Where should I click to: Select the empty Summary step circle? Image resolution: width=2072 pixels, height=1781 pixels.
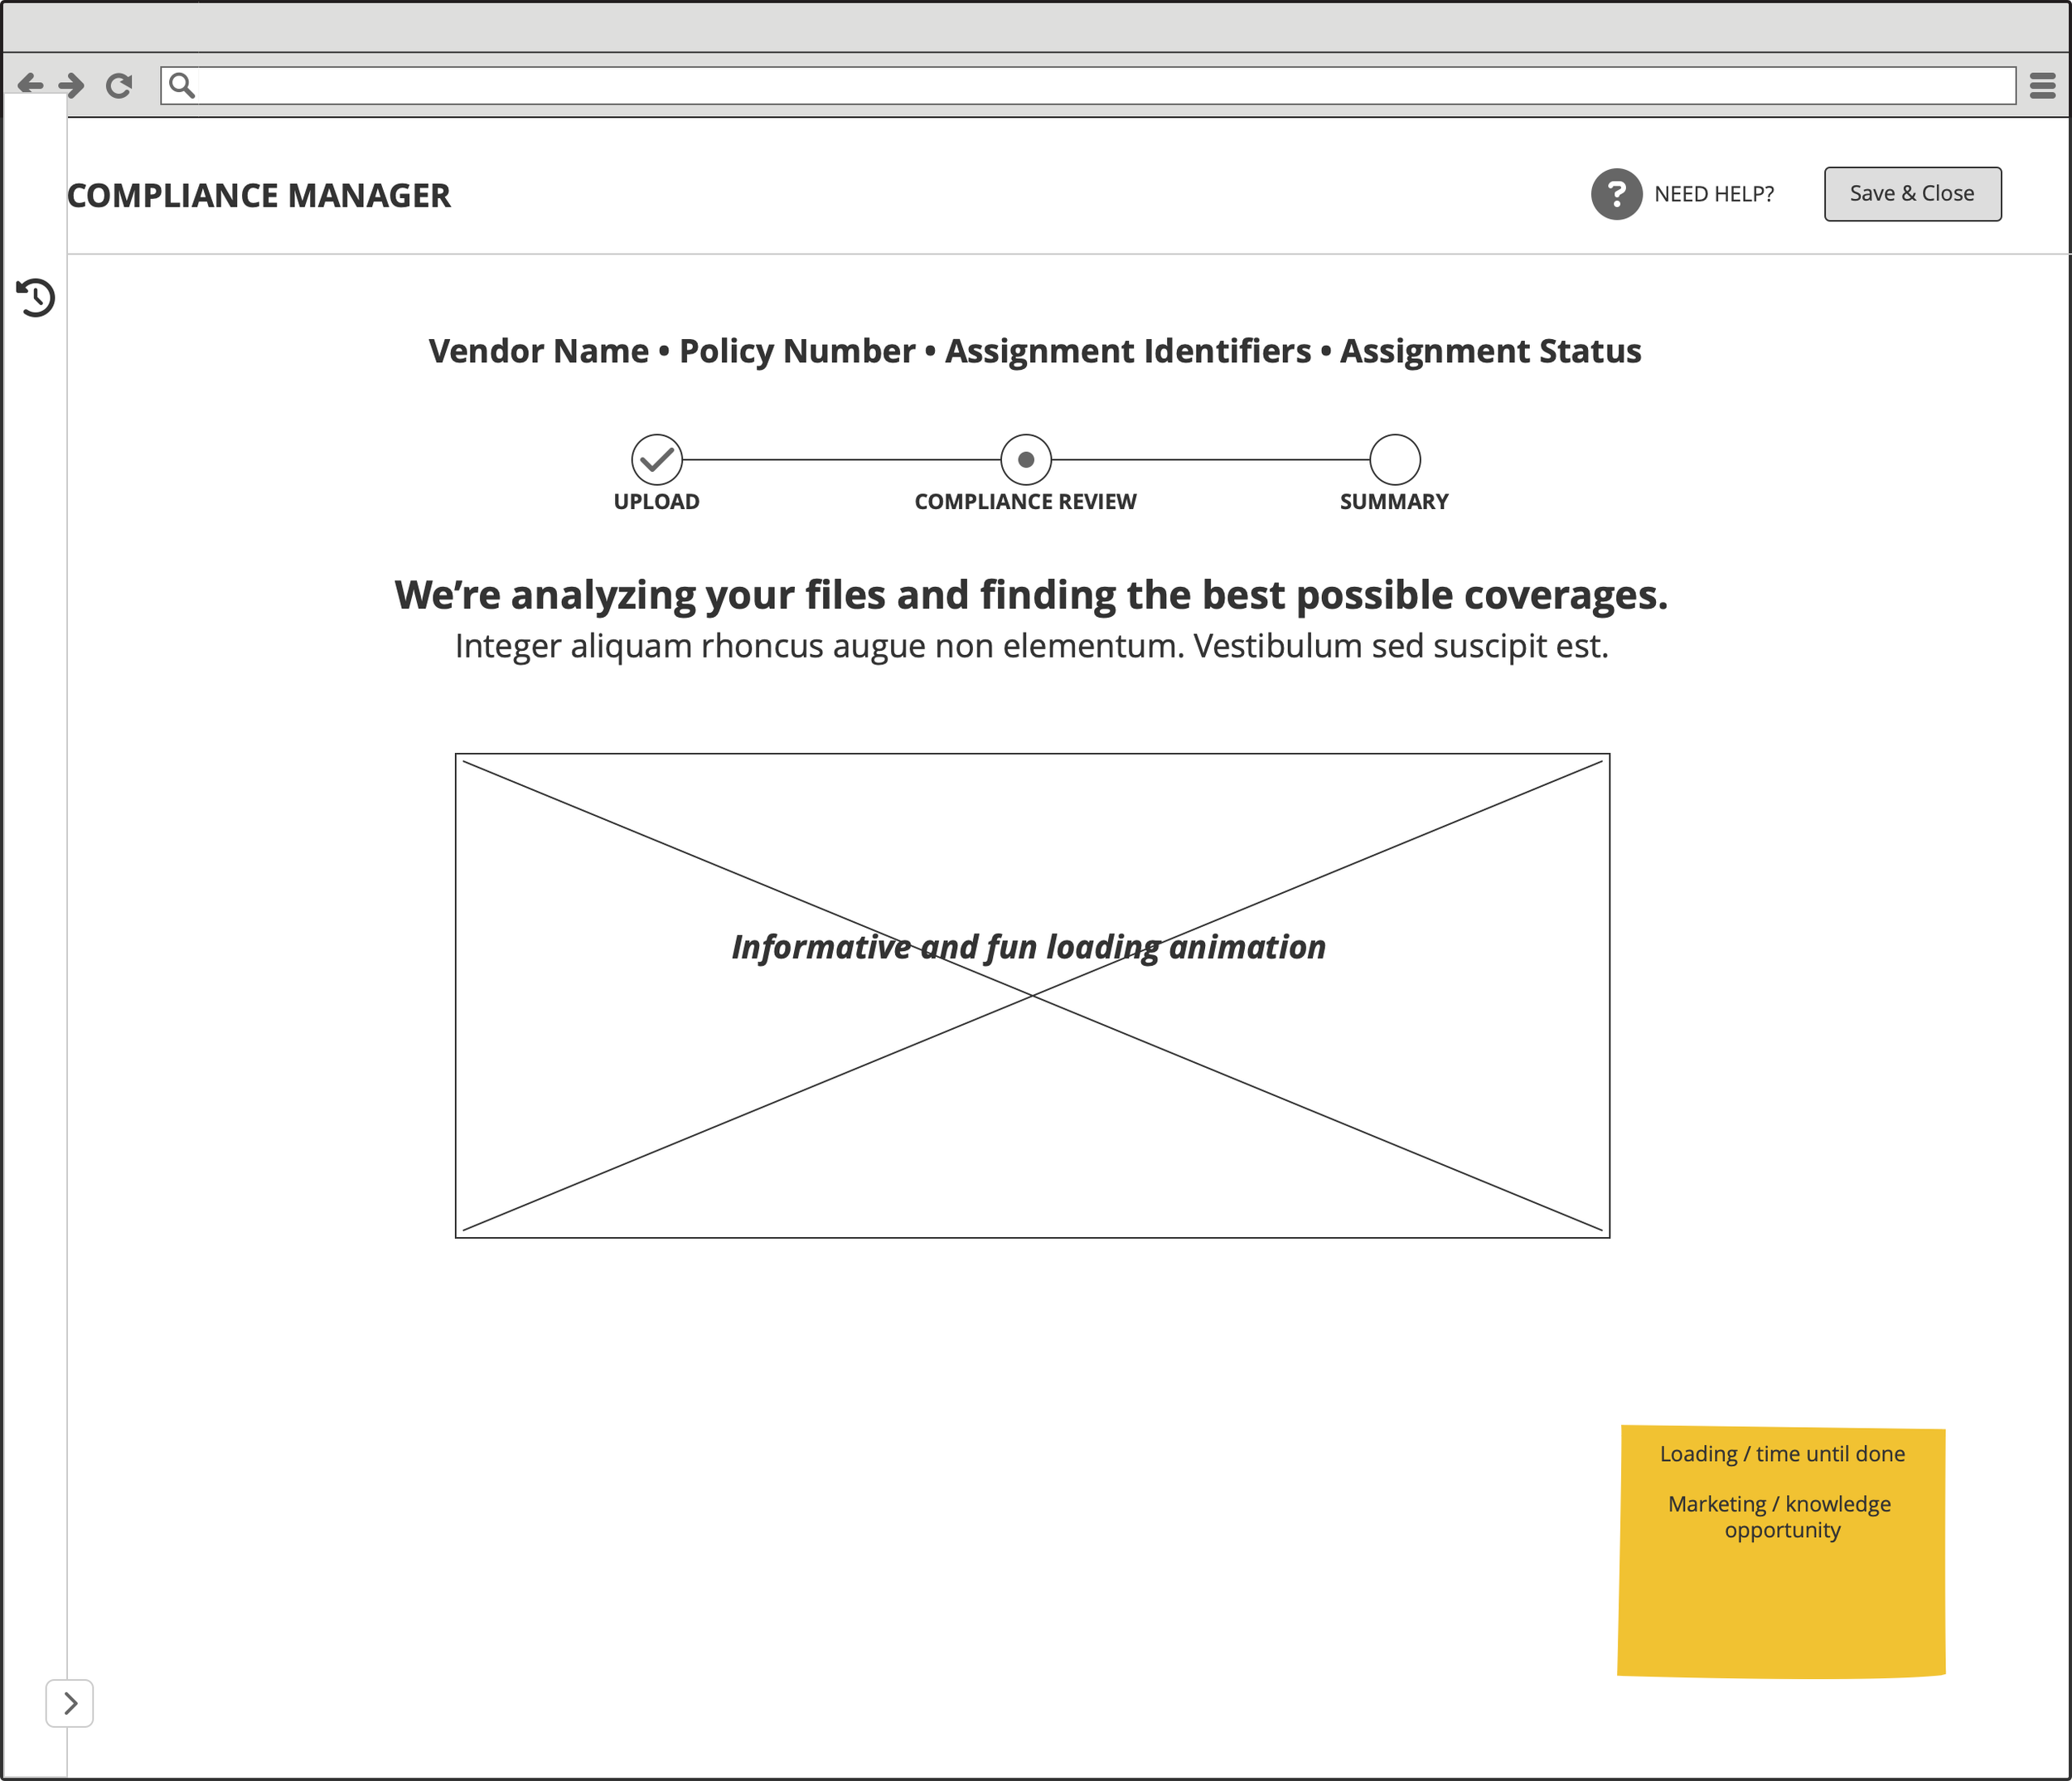click(x=1395, y=460)
